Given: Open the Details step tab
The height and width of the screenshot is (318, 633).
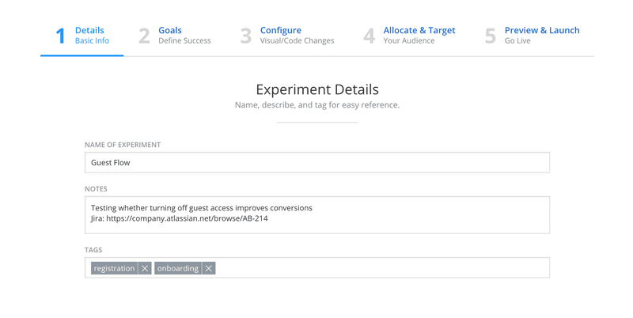Looking at the screenshot, I should tap(89, 31).
